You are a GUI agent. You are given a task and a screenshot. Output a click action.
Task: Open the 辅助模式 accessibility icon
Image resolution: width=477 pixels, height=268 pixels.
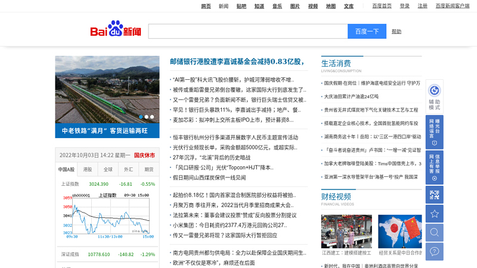pyautogui.click(x=435, y=96)
